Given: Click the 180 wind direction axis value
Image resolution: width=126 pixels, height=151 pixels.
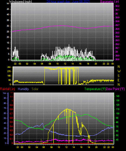Looking at the screenshot, I should click(9, 76).
